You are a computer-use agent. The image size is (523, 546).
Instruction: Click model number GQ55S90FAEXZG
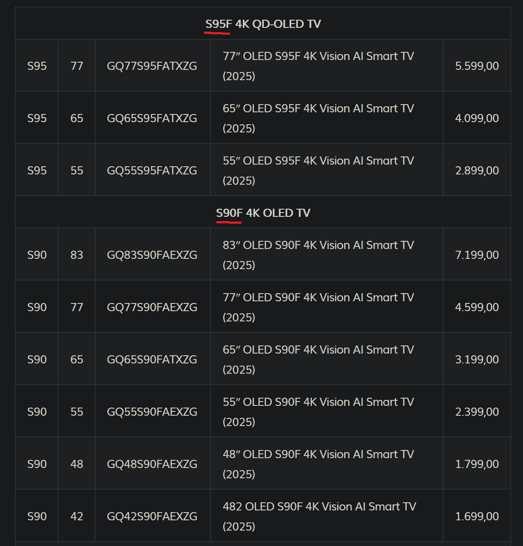152,412
